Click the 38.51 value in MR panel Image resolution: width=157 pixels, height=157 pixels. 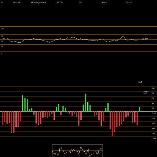tap(146, 94)
